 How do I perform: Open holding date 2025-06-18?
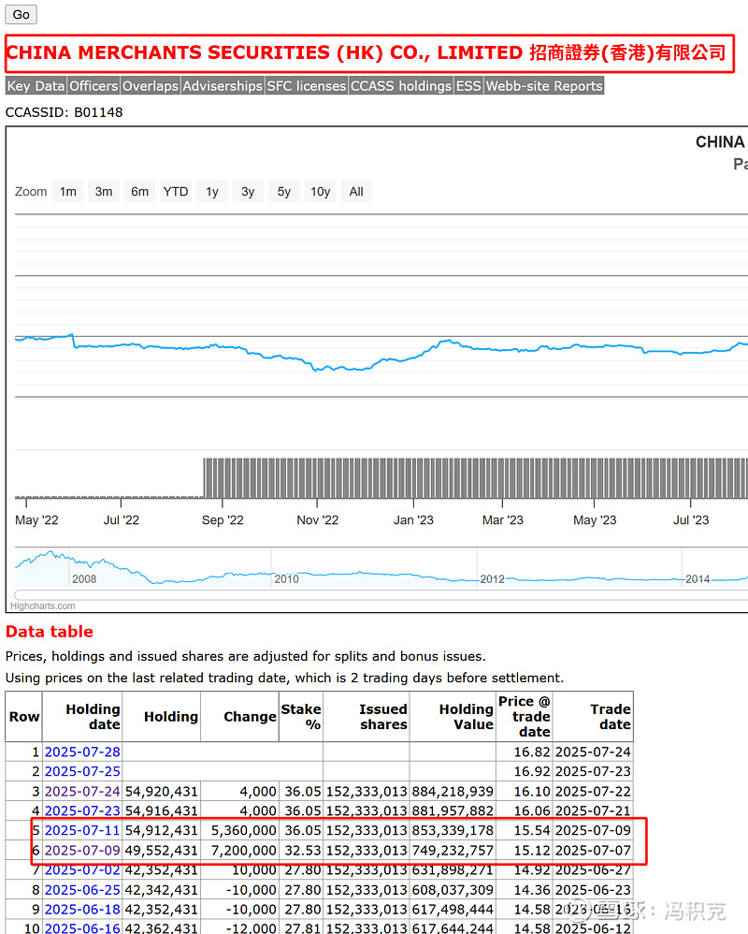pos(82,909)
